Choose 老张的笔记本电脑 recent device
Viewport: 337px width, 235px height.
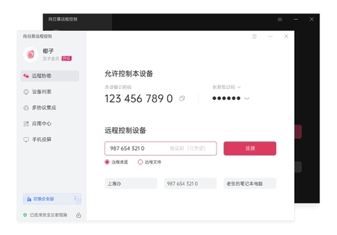(250, 184)
